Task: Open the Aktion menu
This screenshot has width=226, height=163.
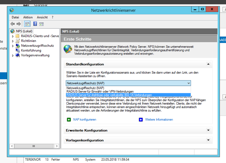Action: [28, 17]
